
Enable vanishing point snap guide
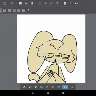pyautogui.click(x=14, y=10)
